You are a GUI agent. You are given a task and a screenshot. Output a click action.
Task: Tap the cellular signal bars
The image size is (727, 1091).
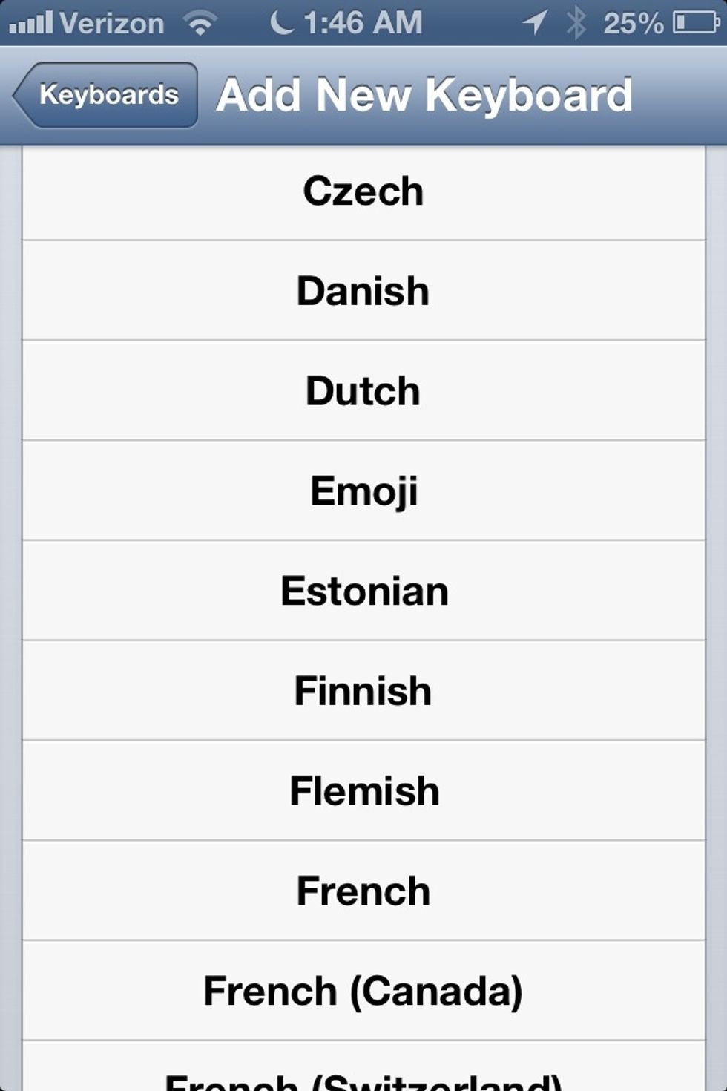(31, 24)
